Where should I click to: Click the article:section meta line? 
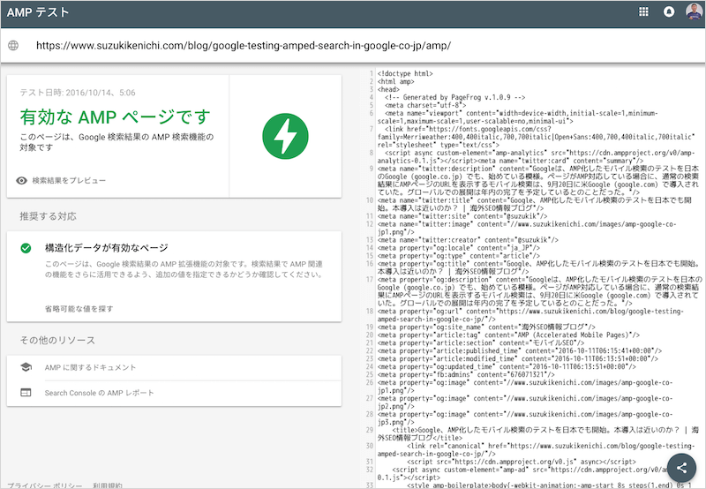pyautogui.click(x=481, y=343)
